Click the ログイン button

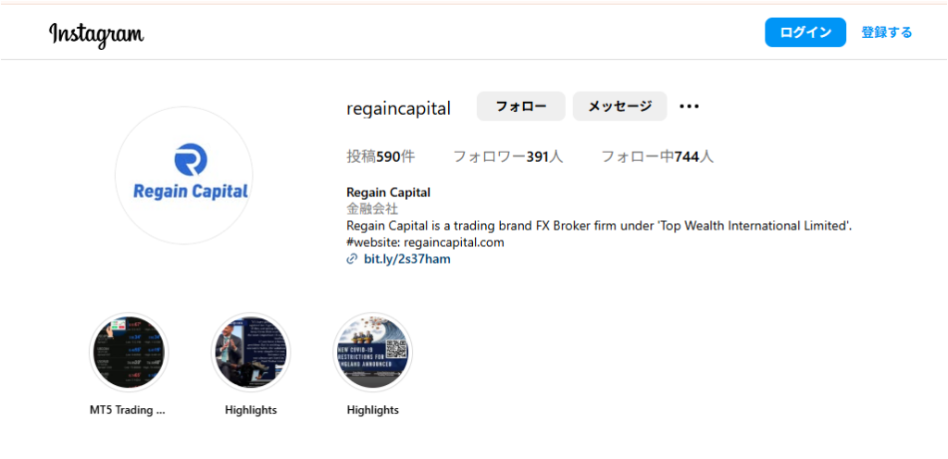click(x=805, y=32)
